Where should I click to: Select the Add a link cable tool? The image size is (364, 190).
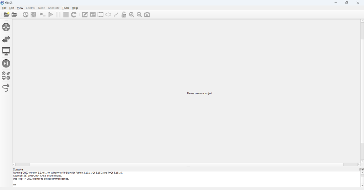[x=6, y=88]
